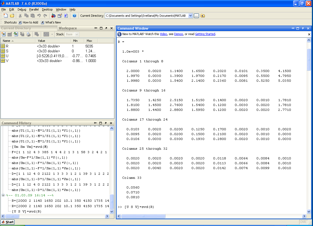This screenshot has width=313, height=226.
Task: Switch to the Workspace tab
Action: (68, 28)
